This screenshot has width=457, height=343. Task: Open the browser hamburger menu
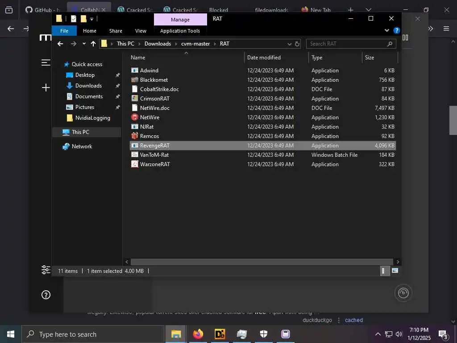(x=446, y=29)
